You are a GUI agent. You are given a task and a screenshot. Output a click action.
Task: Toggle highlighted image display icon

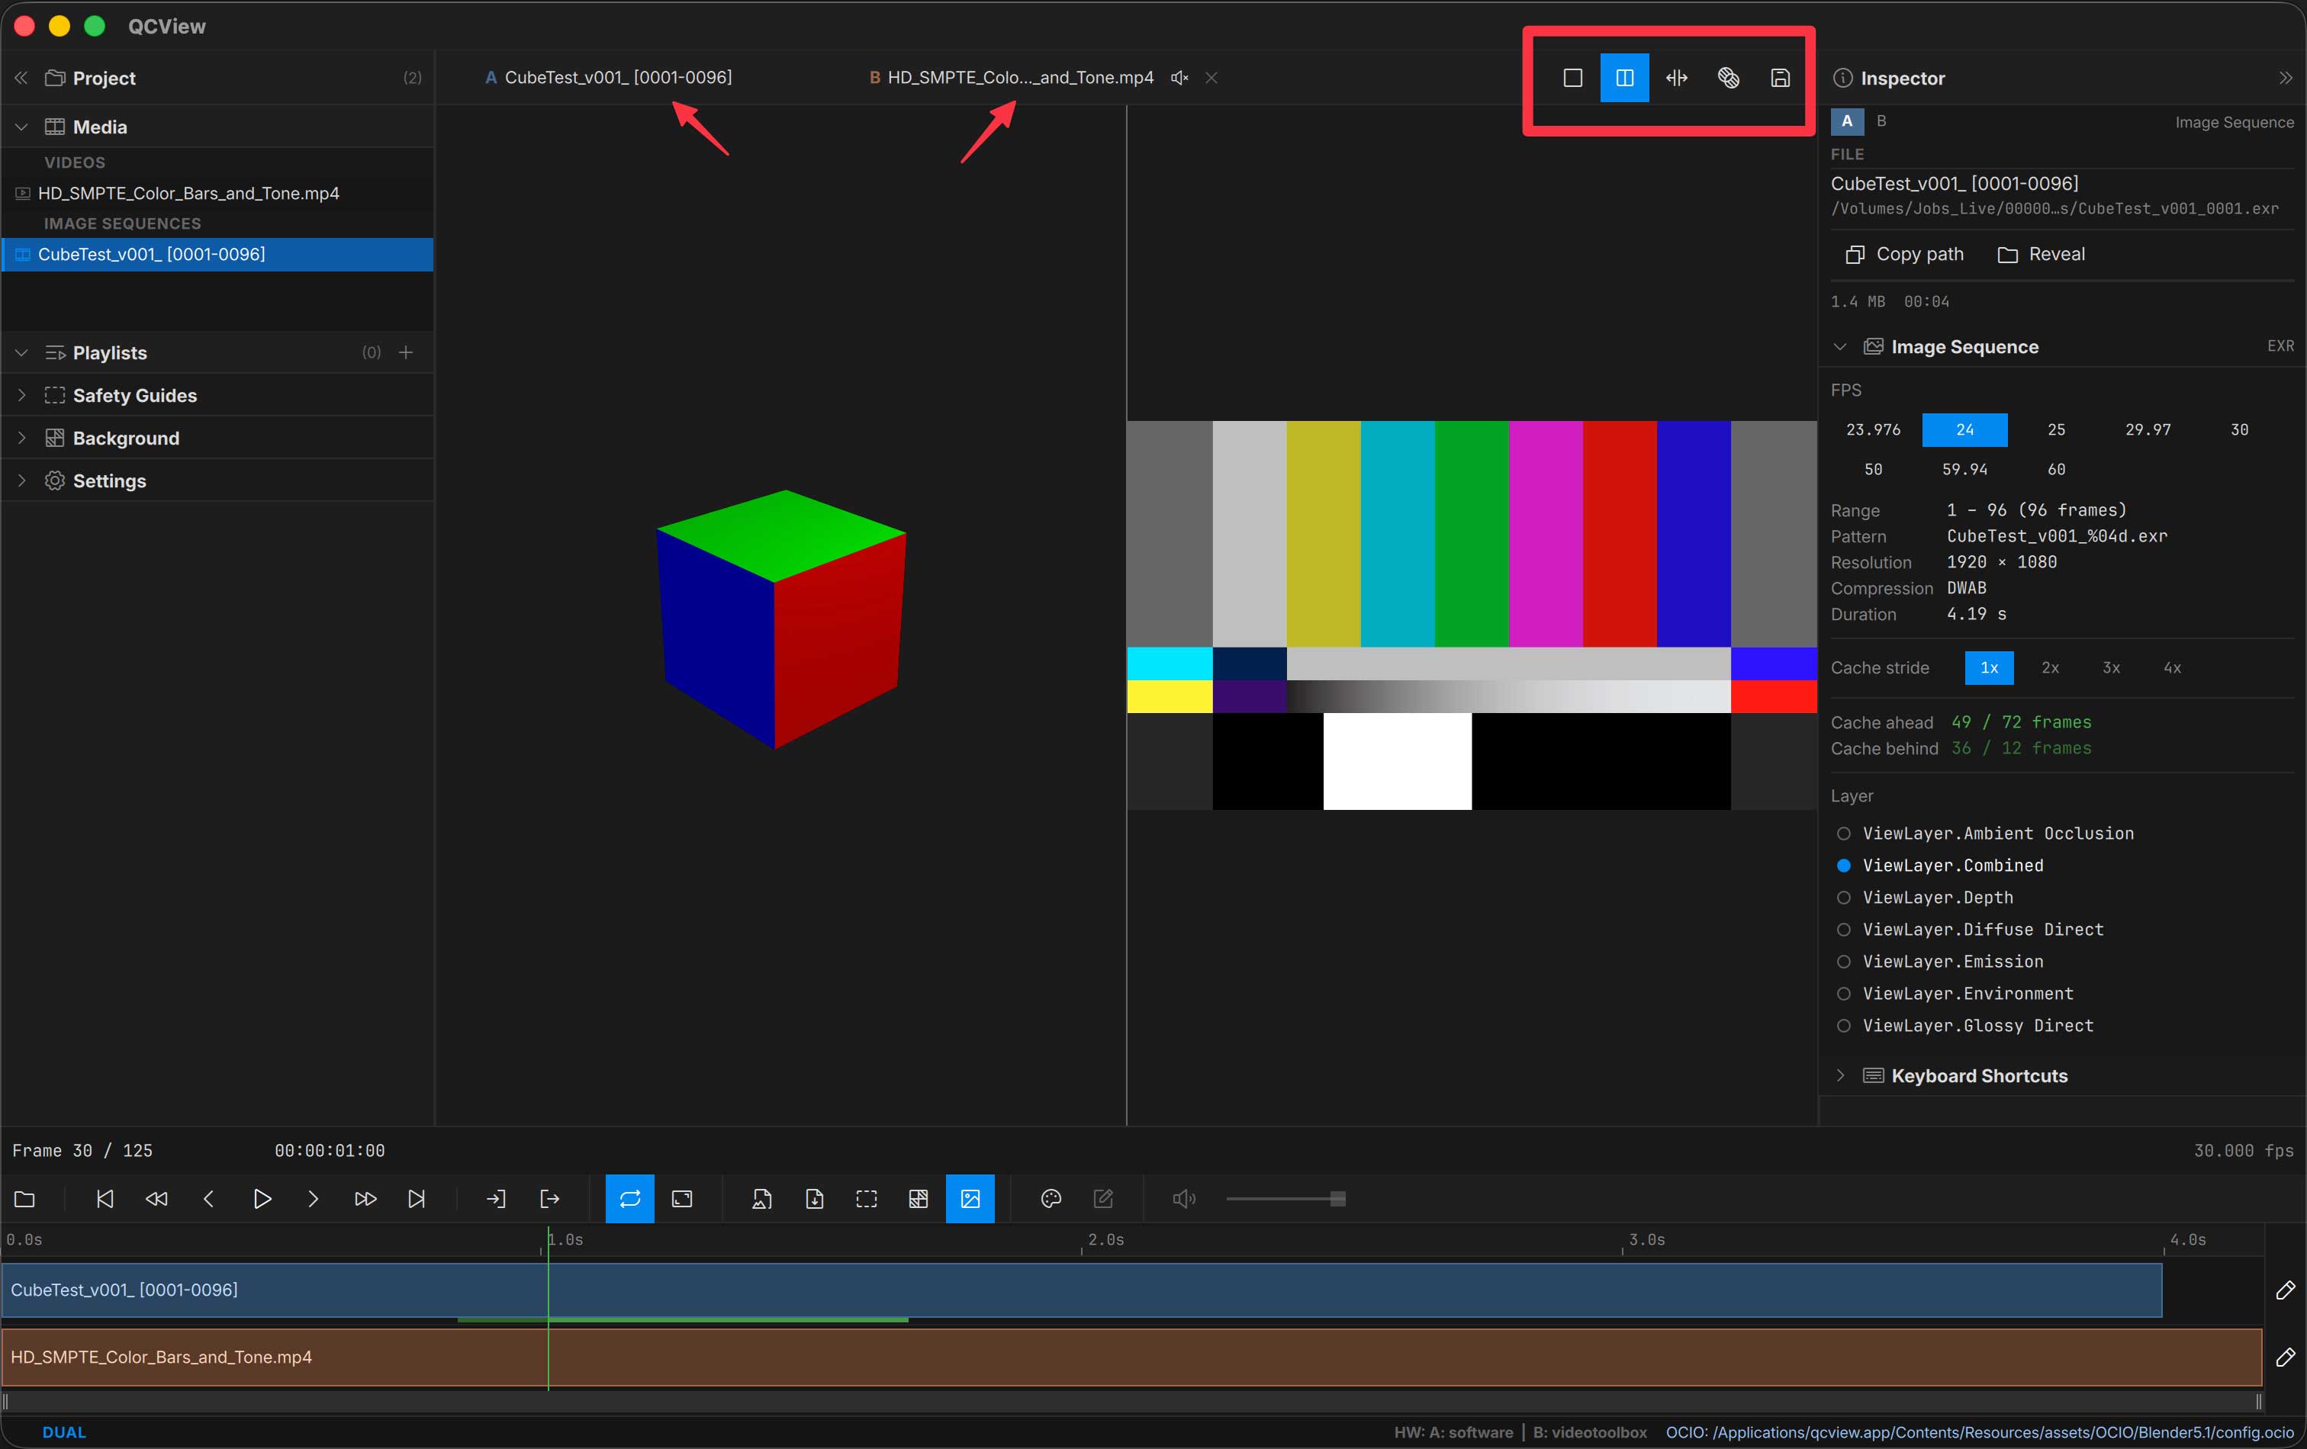(x=970, y=1198)
